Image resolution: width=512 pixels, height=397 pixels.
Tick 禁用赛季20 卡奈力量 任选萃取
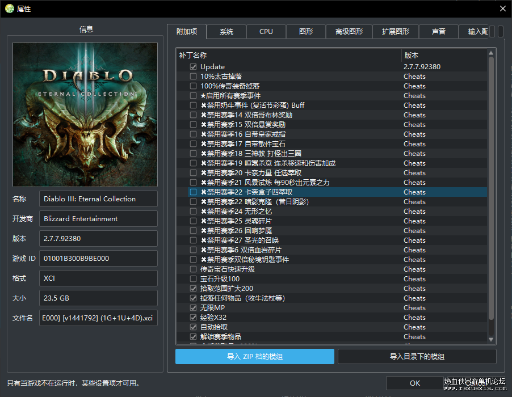pos(194,172)
